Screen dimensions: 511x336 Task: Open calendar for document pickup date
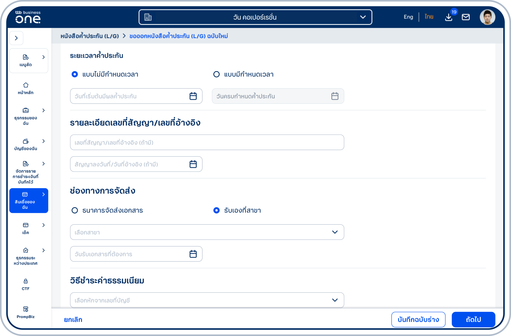coord(193,254)
